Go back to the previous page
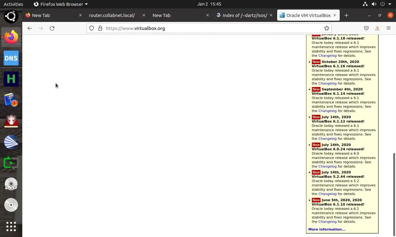 click(x=29, y=28)
